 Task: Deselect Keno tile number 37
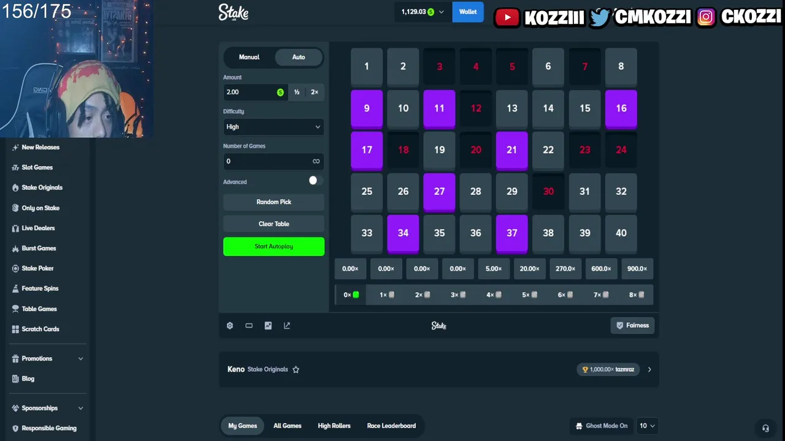click(511, 233)
